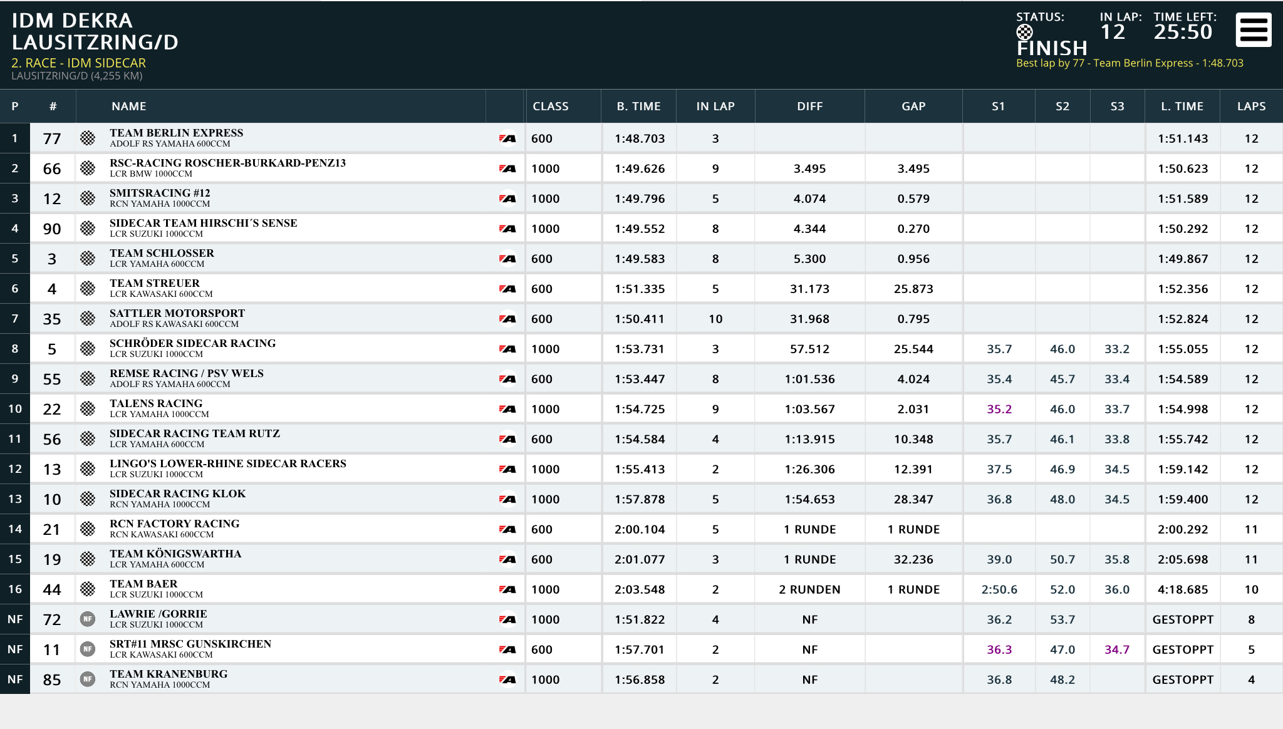Click sponsor logo in Team Königswartha row
1283x729 pixels.
click(x=507, y=559)
